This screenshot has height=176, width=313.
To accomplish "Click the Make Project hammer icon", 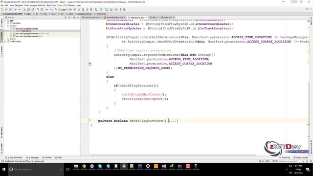I will click(x=56, y=9).
